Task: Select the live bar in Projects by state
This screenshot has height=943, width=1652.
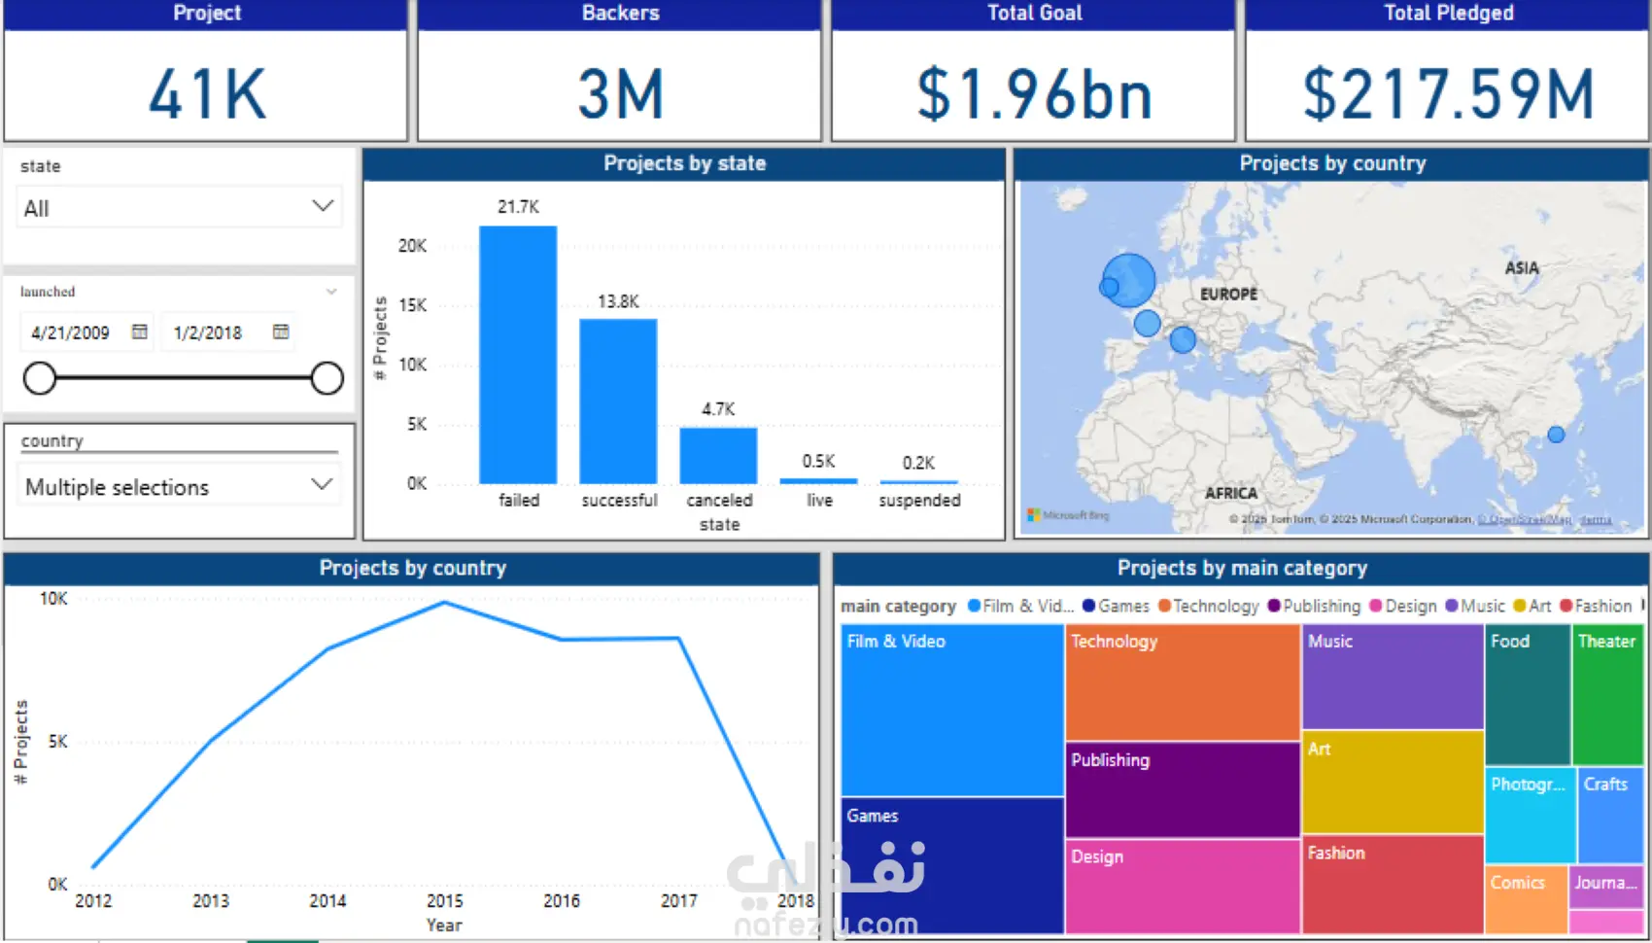Action: 818,480
